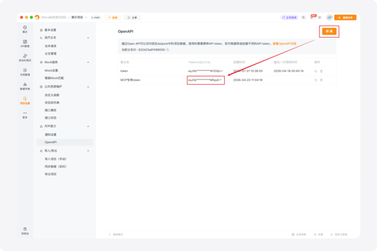
Task: Click the 新建 button to create a token
Action: click(329, 31)
